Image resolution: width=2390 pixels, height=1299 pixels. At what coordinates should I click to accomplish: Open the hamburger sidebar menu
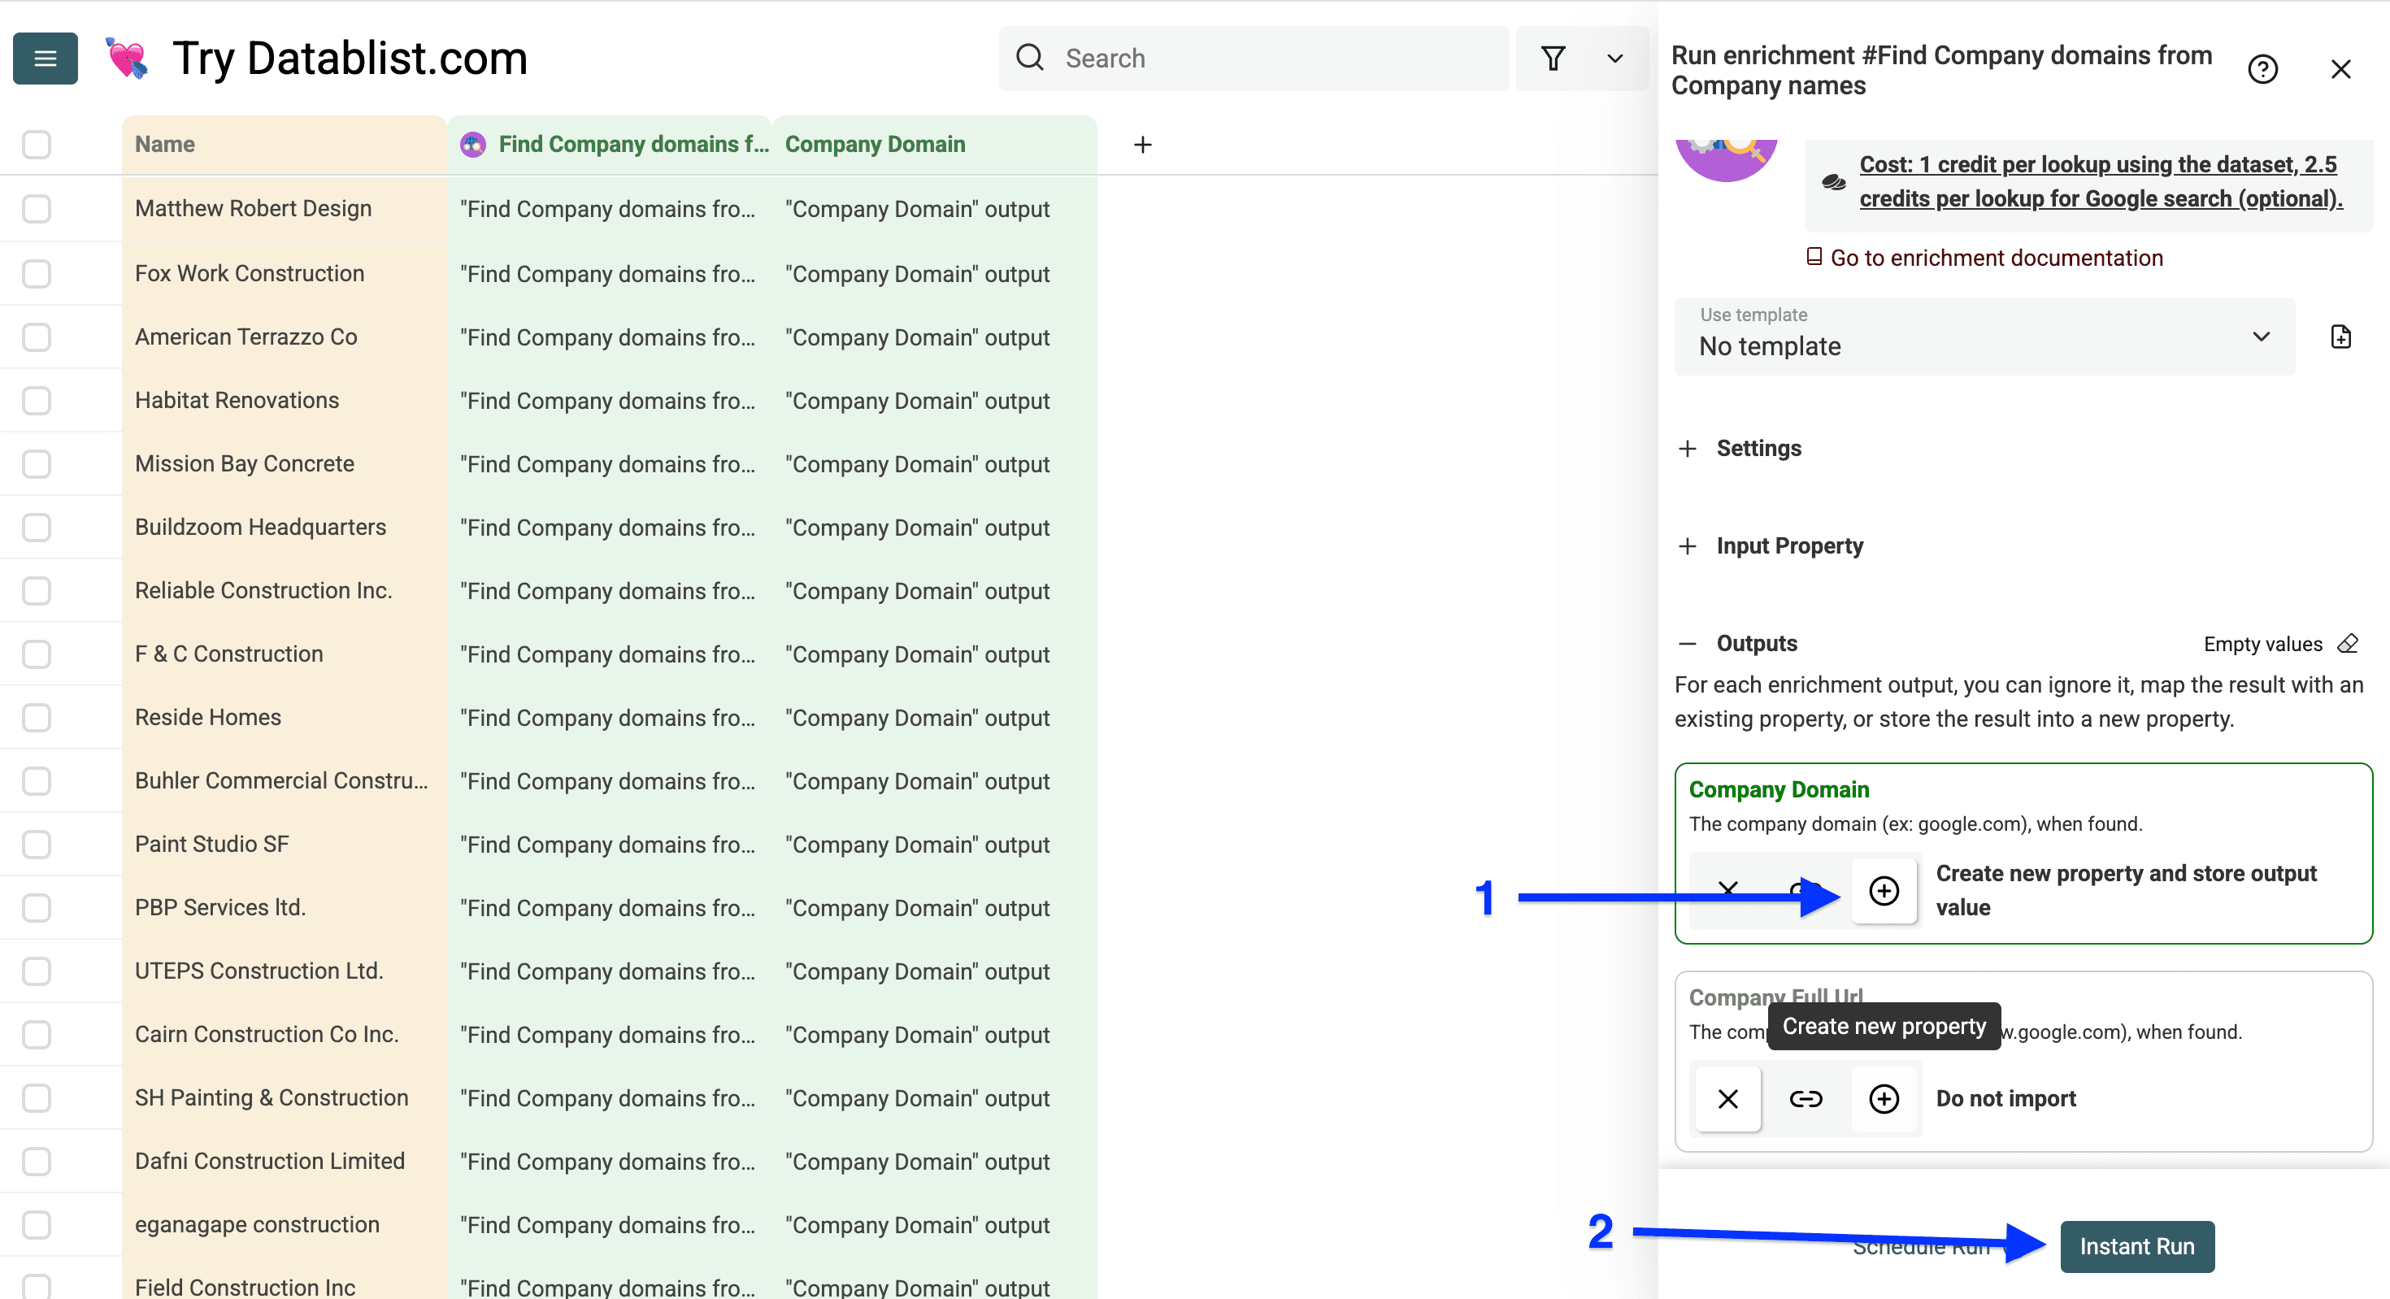tap(45, 59)
